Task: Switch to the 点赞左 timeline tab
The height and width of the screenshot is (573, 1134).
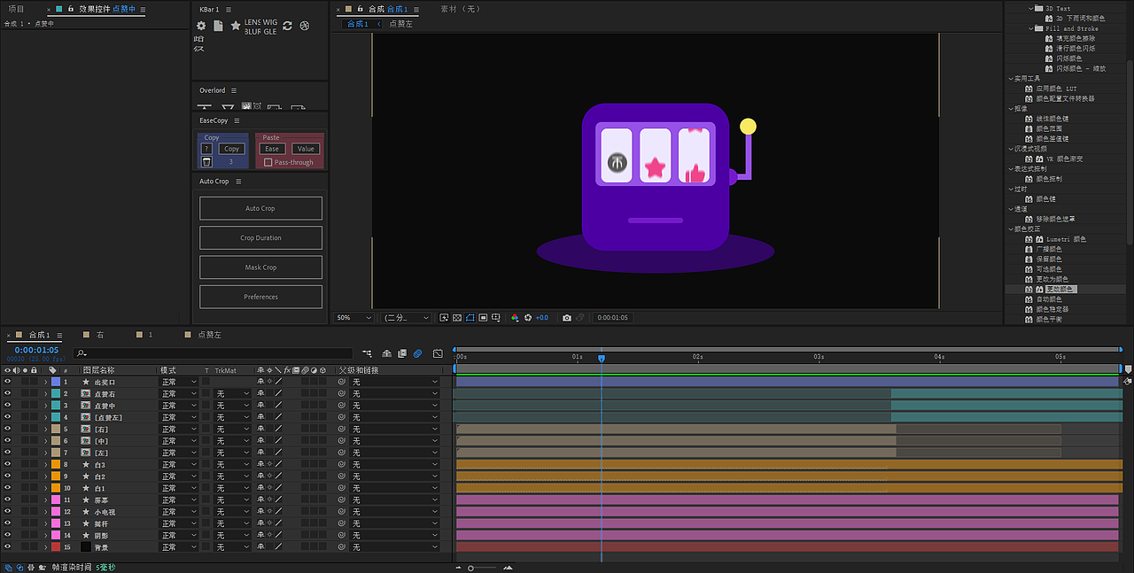Action: pos(209,335)
